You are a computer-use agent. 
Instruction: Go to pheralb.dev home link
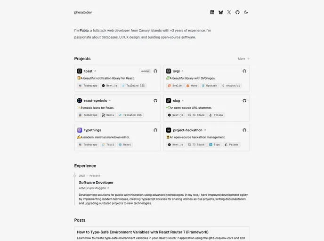pos(83,12)
